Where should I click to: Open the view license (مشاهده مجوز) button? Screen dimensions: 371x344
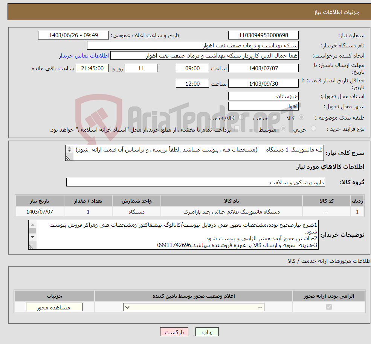point(54,307)
